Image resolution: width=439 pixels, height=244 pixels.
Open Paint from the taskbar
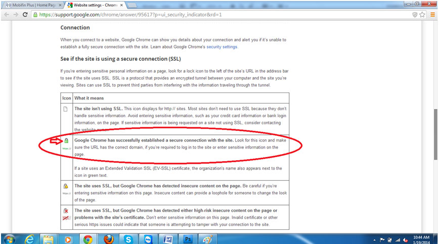[207, 239]
